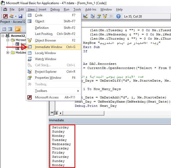
Task: Click the Exit Sub code line
Action: (92, 47)
